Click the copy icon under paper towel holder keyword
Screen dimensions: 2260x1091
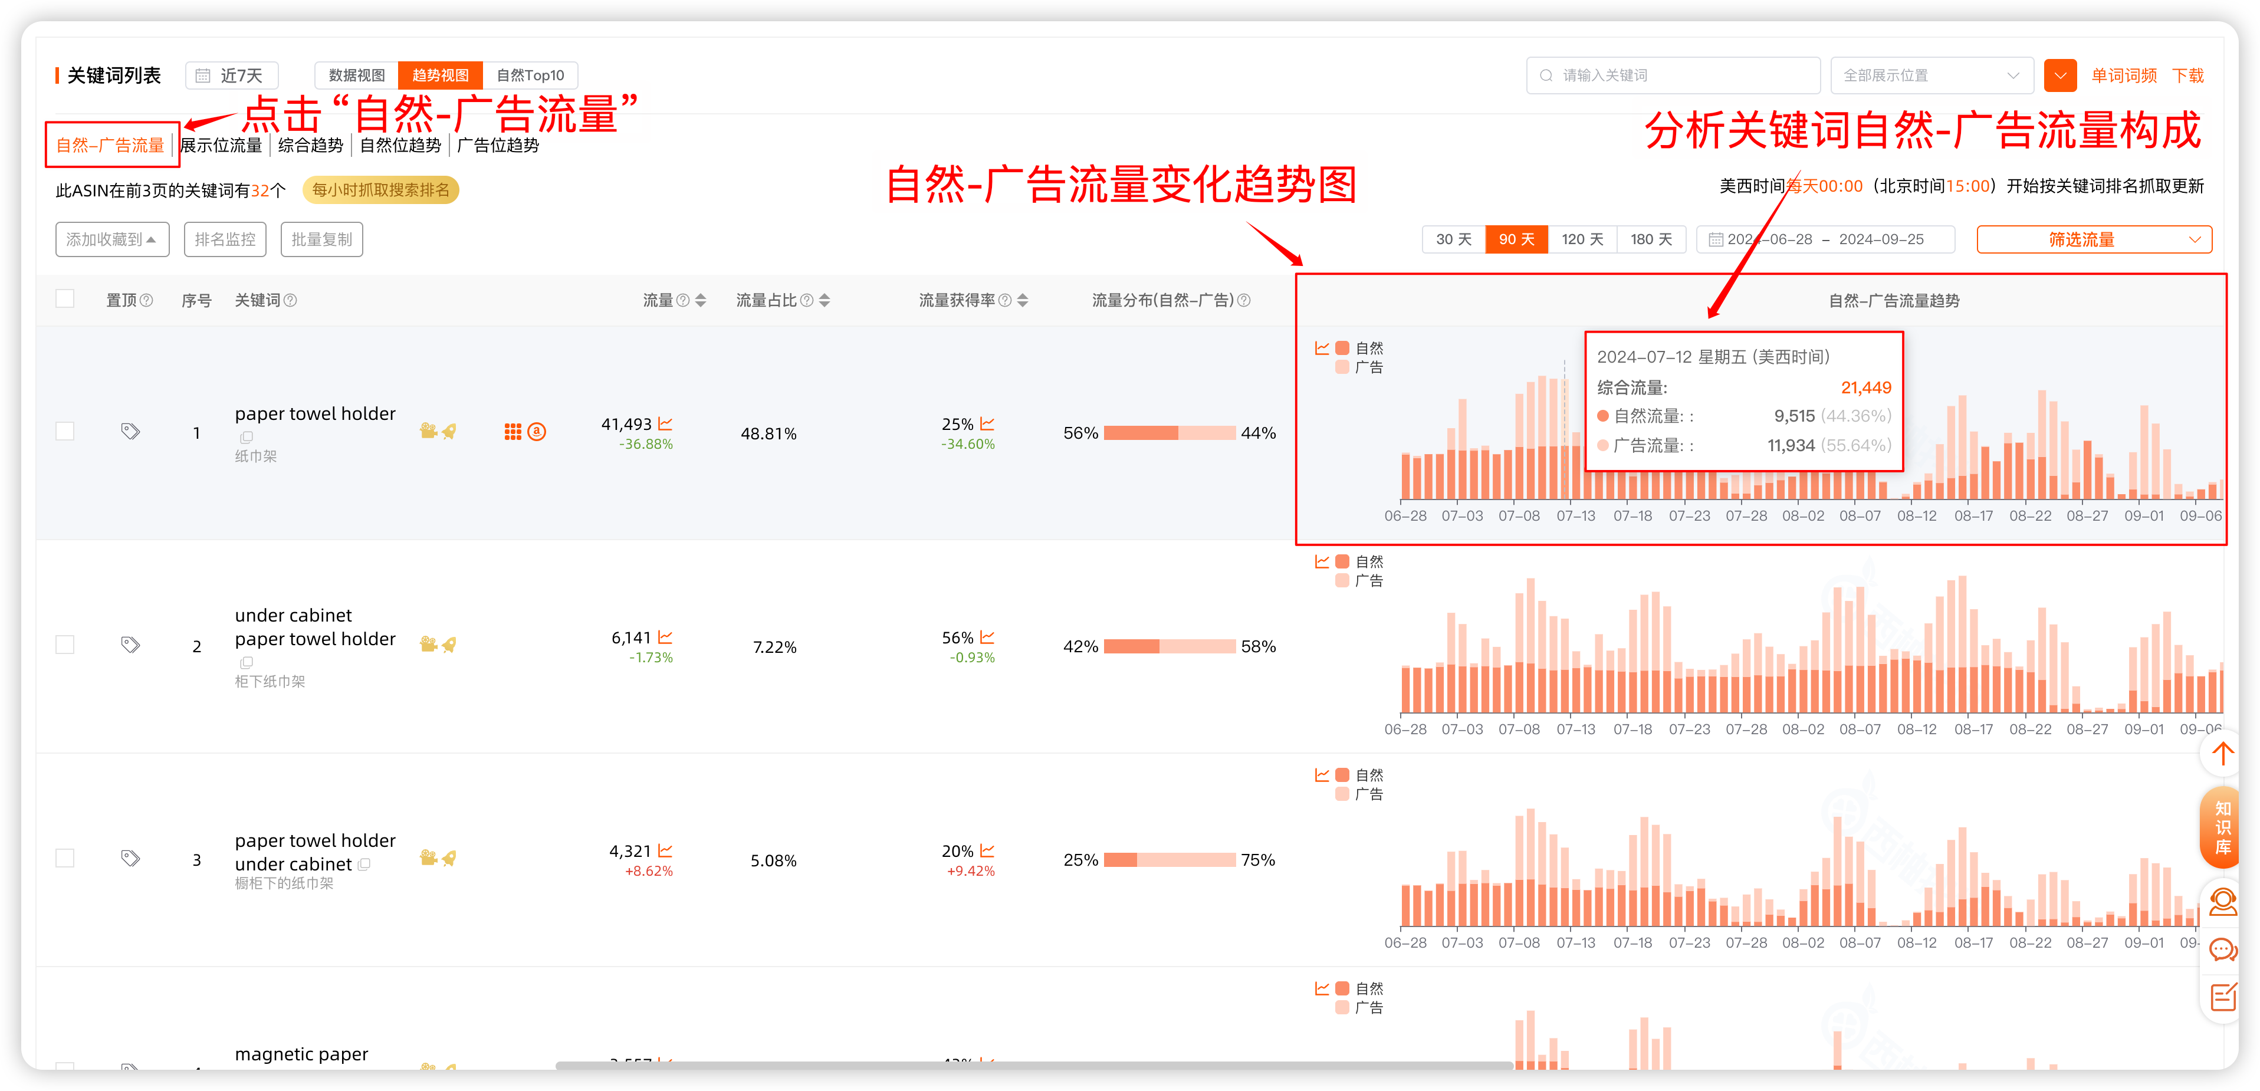(x=247, y=437)
